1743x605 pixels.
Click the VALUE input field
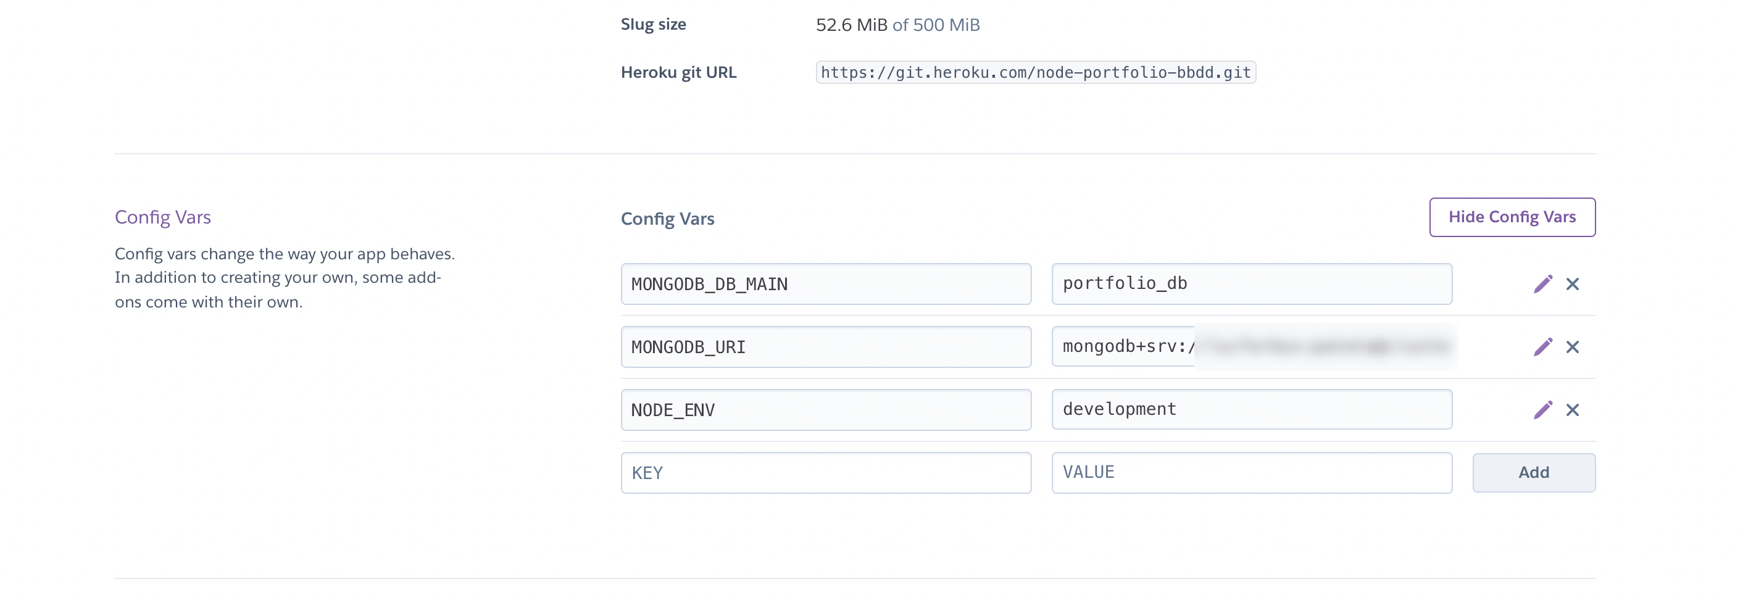[1252, 472]
